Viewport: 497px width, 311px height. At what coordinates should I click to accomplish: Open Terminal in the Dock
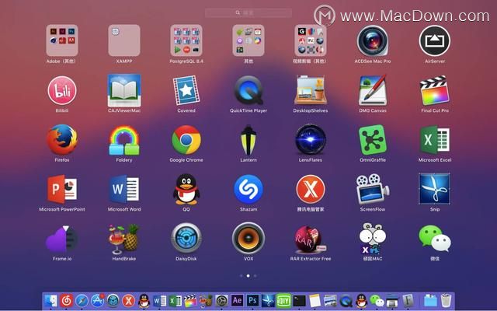tap(299, 301)
